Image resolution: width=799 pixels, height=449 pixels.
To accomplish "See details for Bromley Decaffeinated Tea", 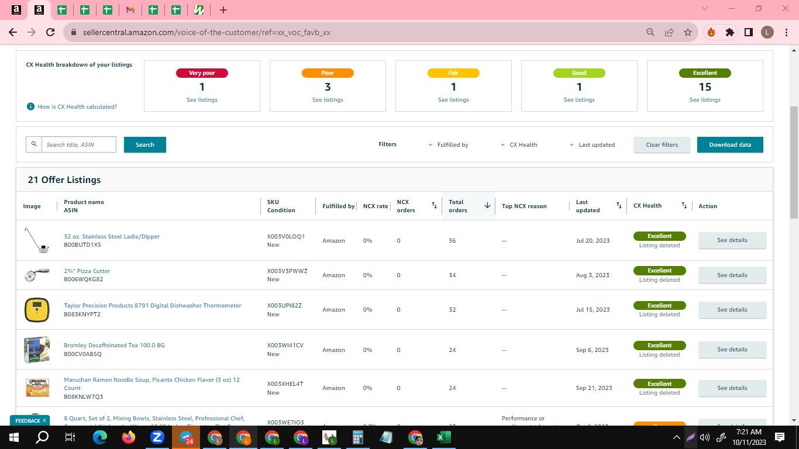I will (x=732, y=350).
